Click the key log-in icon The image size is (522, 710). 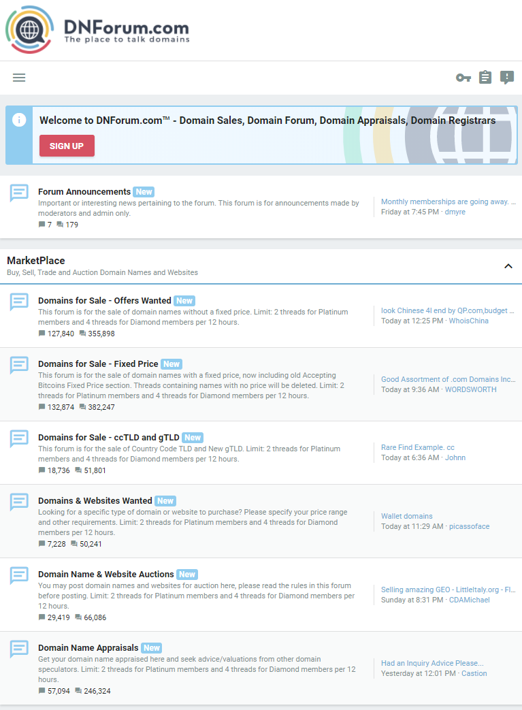tap(463, 78)
